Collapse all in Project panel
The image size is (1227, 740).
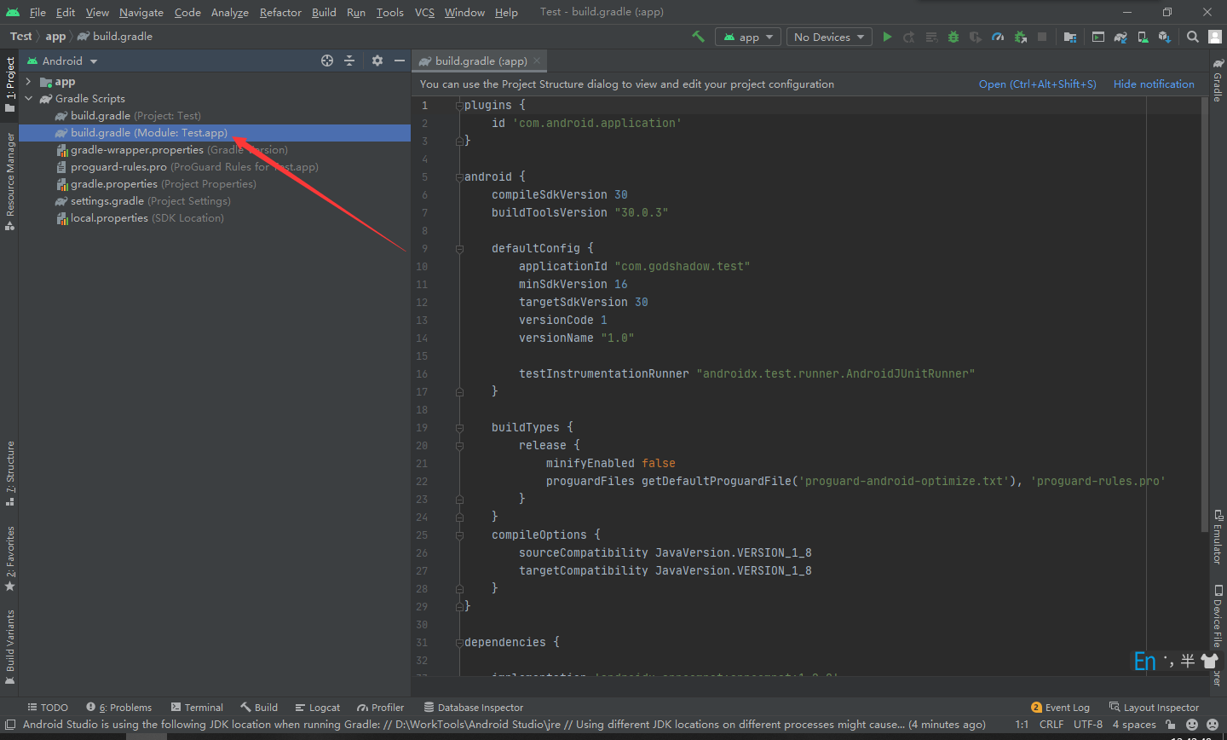point(349,61)
